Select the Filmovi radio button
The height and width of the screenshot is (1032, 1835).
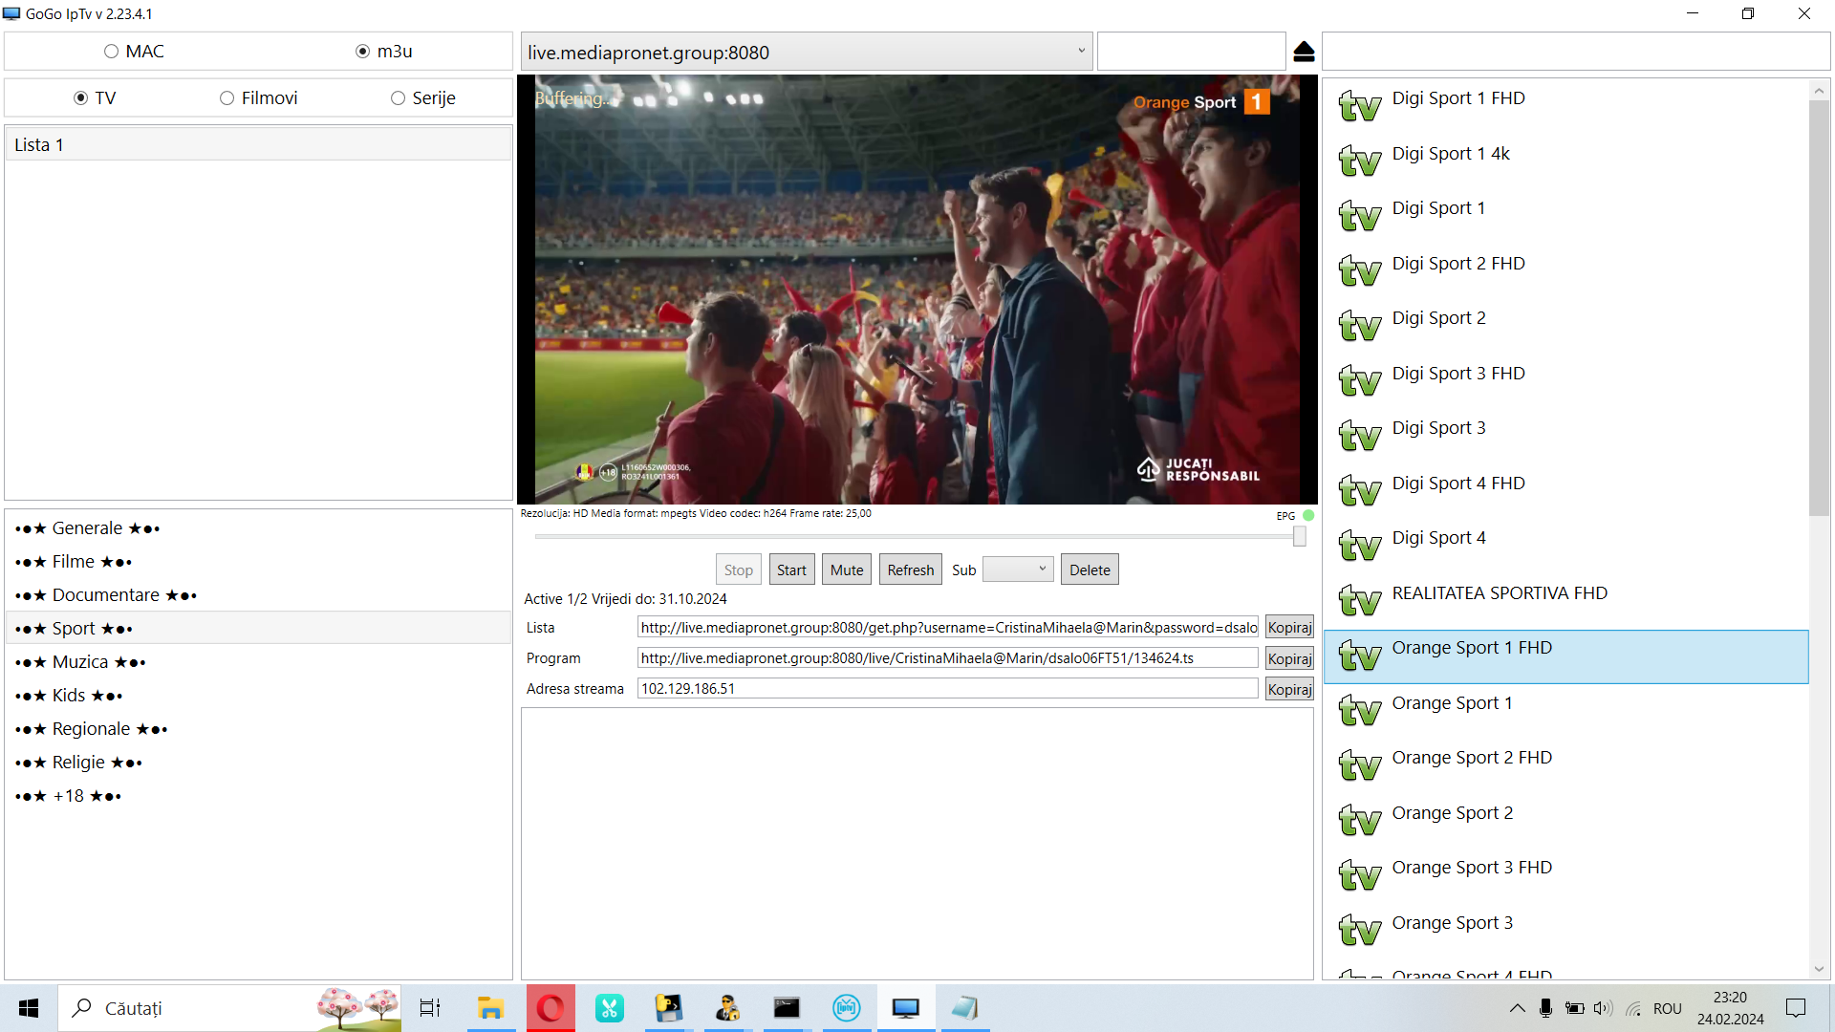(227, 98)
